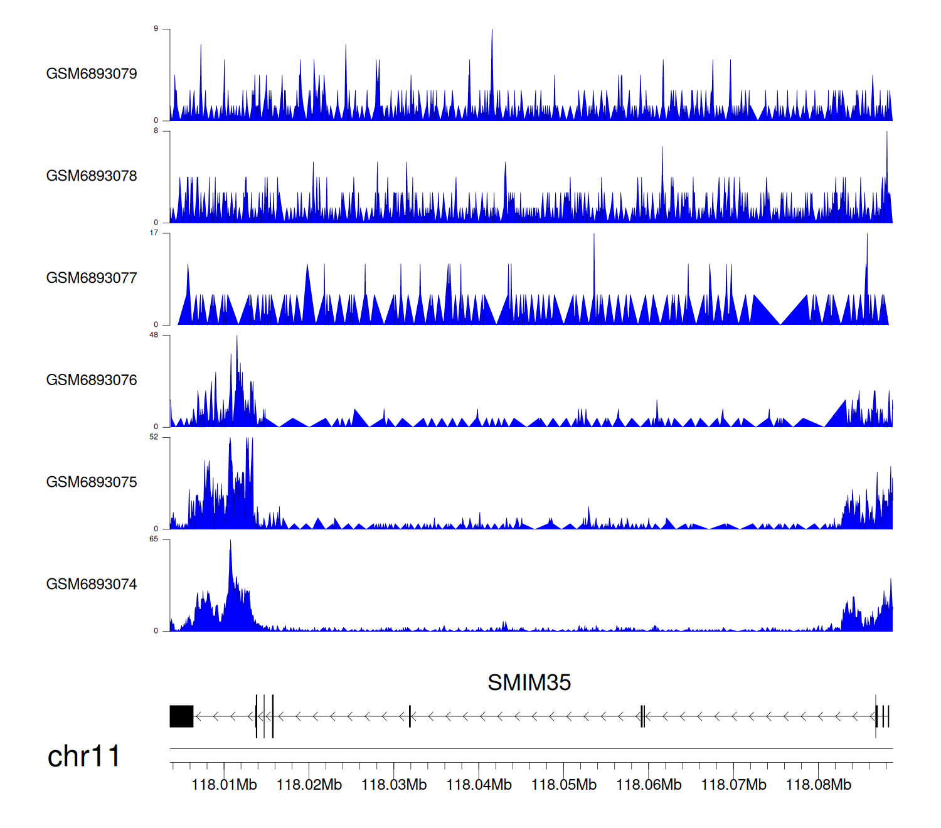Click the GSM6893075 track label

point(92,482)
